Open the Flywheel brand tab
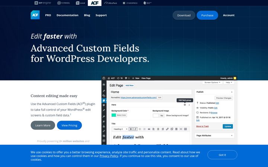The height and width of the screenshot is (167, 268). (x=64, y=3)
